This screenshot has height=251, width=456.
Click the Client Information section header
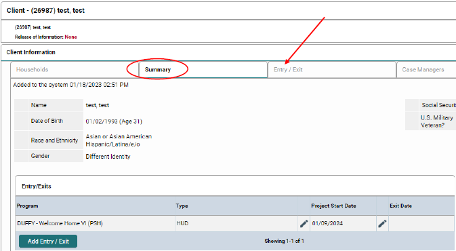[30, 52]
